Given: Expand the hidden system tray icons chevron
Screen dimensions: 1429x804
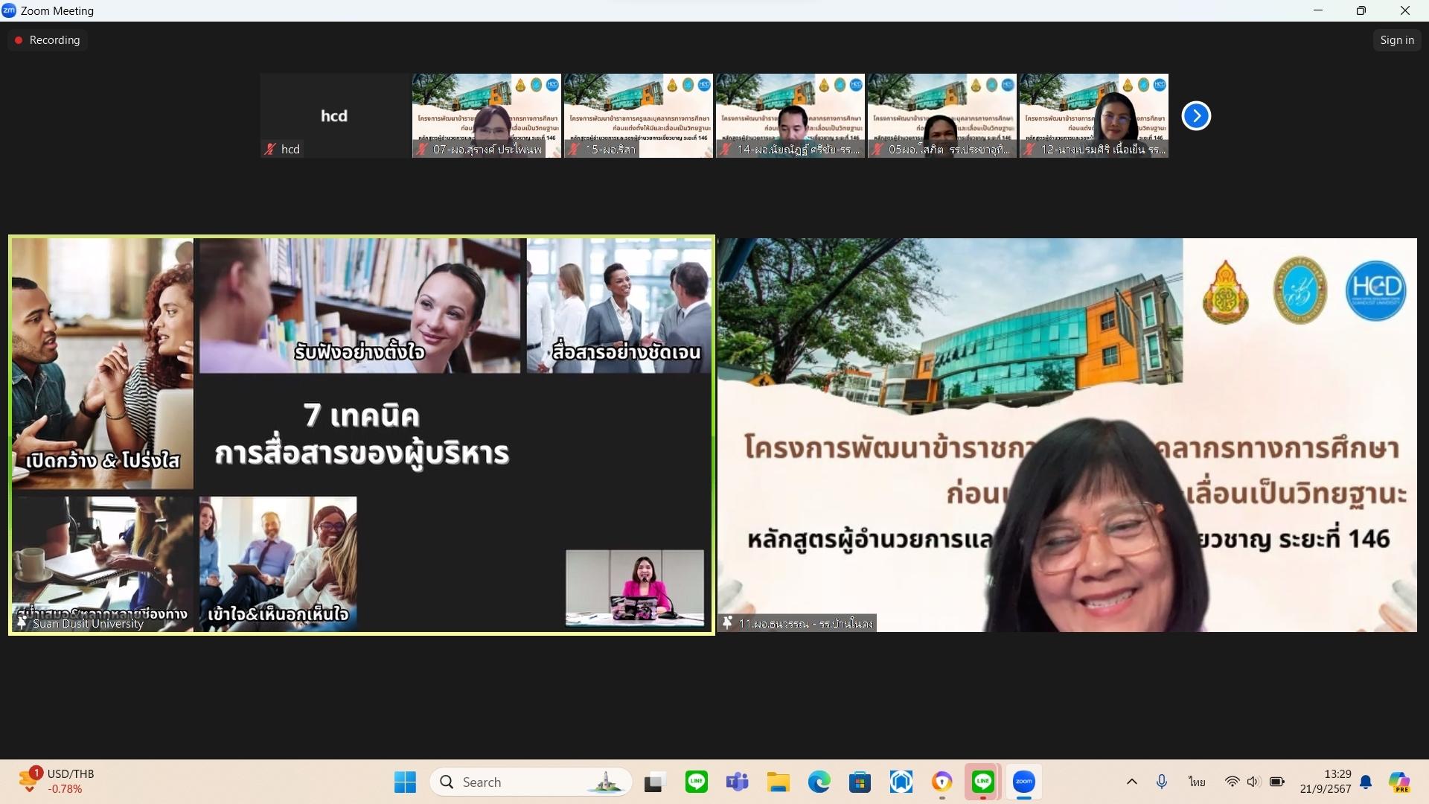Looking at the screenshot, I should tap(1131, 782).
